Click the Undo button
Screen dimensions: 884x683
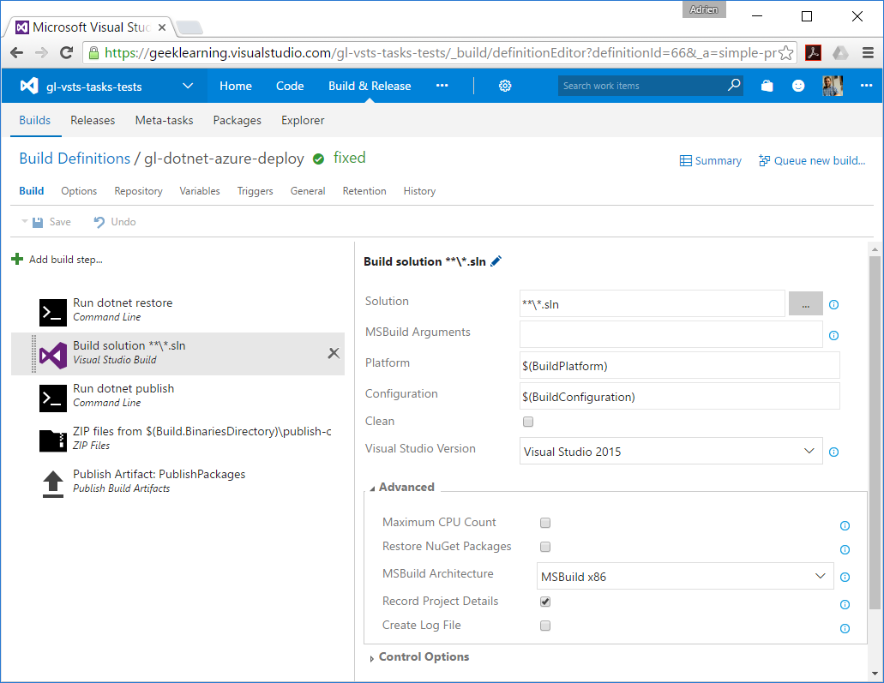114,222
